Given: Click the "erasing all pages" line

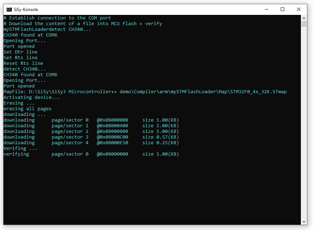Looking at the screenshot, I should pos(27,109).
